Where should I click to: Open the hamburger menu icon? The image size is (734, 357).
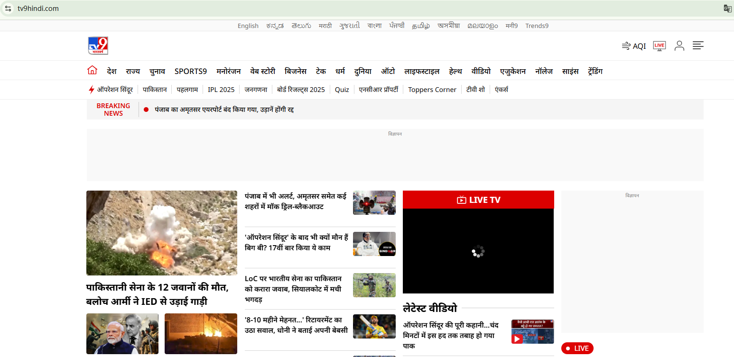coord(698,46)
